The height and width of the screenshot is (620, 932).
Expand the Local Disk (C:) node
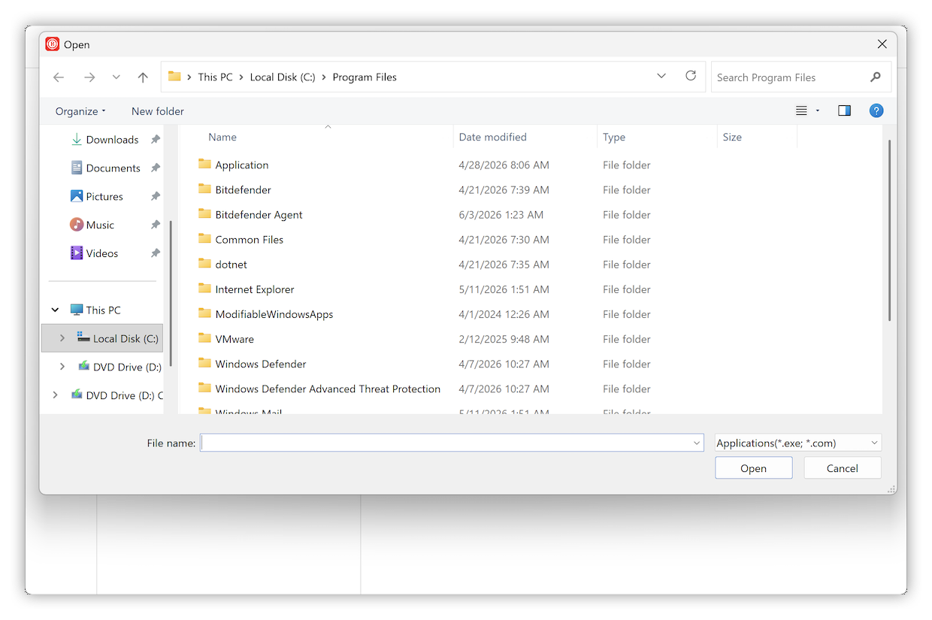click(x=62, y=339)
